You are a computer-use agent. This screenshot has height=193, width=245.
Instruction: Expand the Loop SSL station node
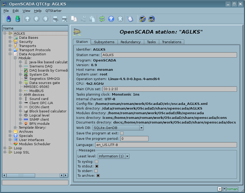(x=5, y=152)
